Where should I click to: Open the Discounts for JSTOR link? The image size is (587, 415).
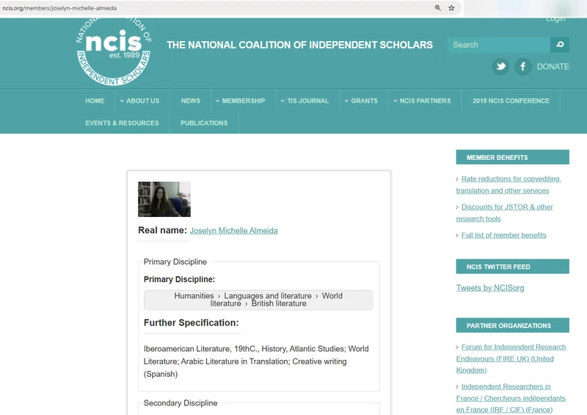504,213
